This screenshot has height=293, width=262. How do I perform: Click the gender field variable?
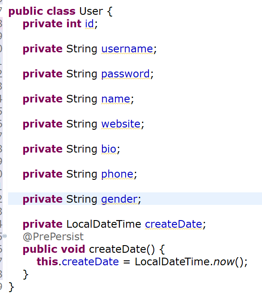[119, 200]
